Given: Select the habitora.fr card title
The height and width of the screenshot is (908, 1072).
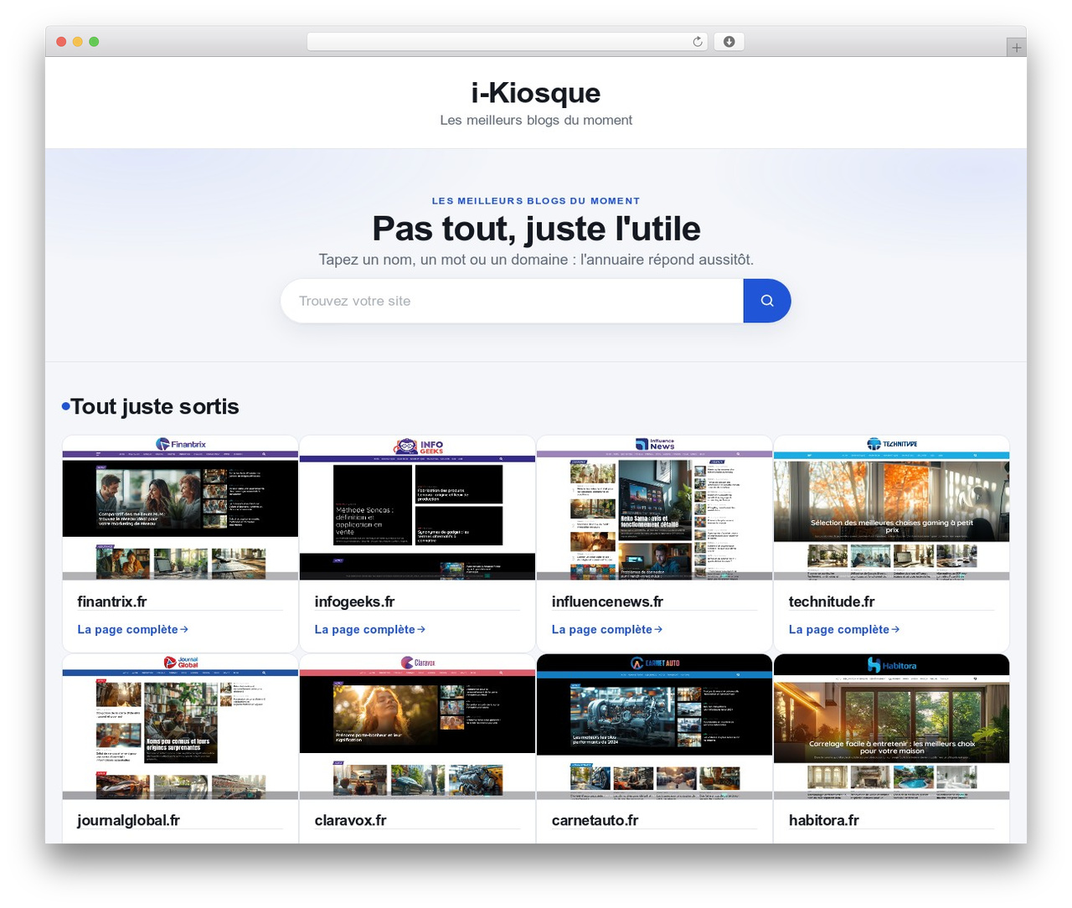Looking at the screenshot, I should (x=823, y=820).
